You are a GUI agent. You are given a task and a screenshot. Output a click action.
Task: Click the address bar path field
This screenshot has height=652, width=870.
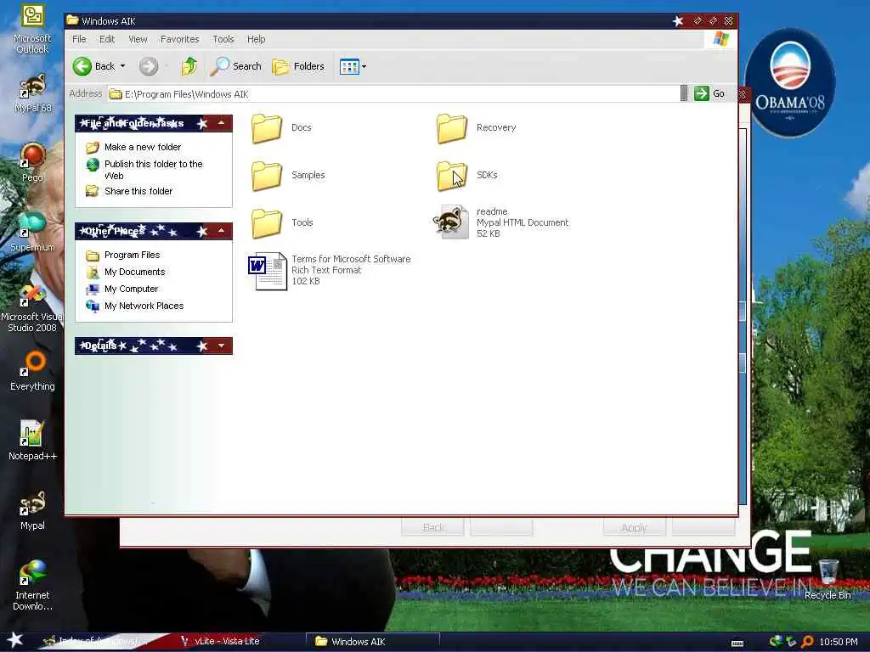(x=393, y=93)
